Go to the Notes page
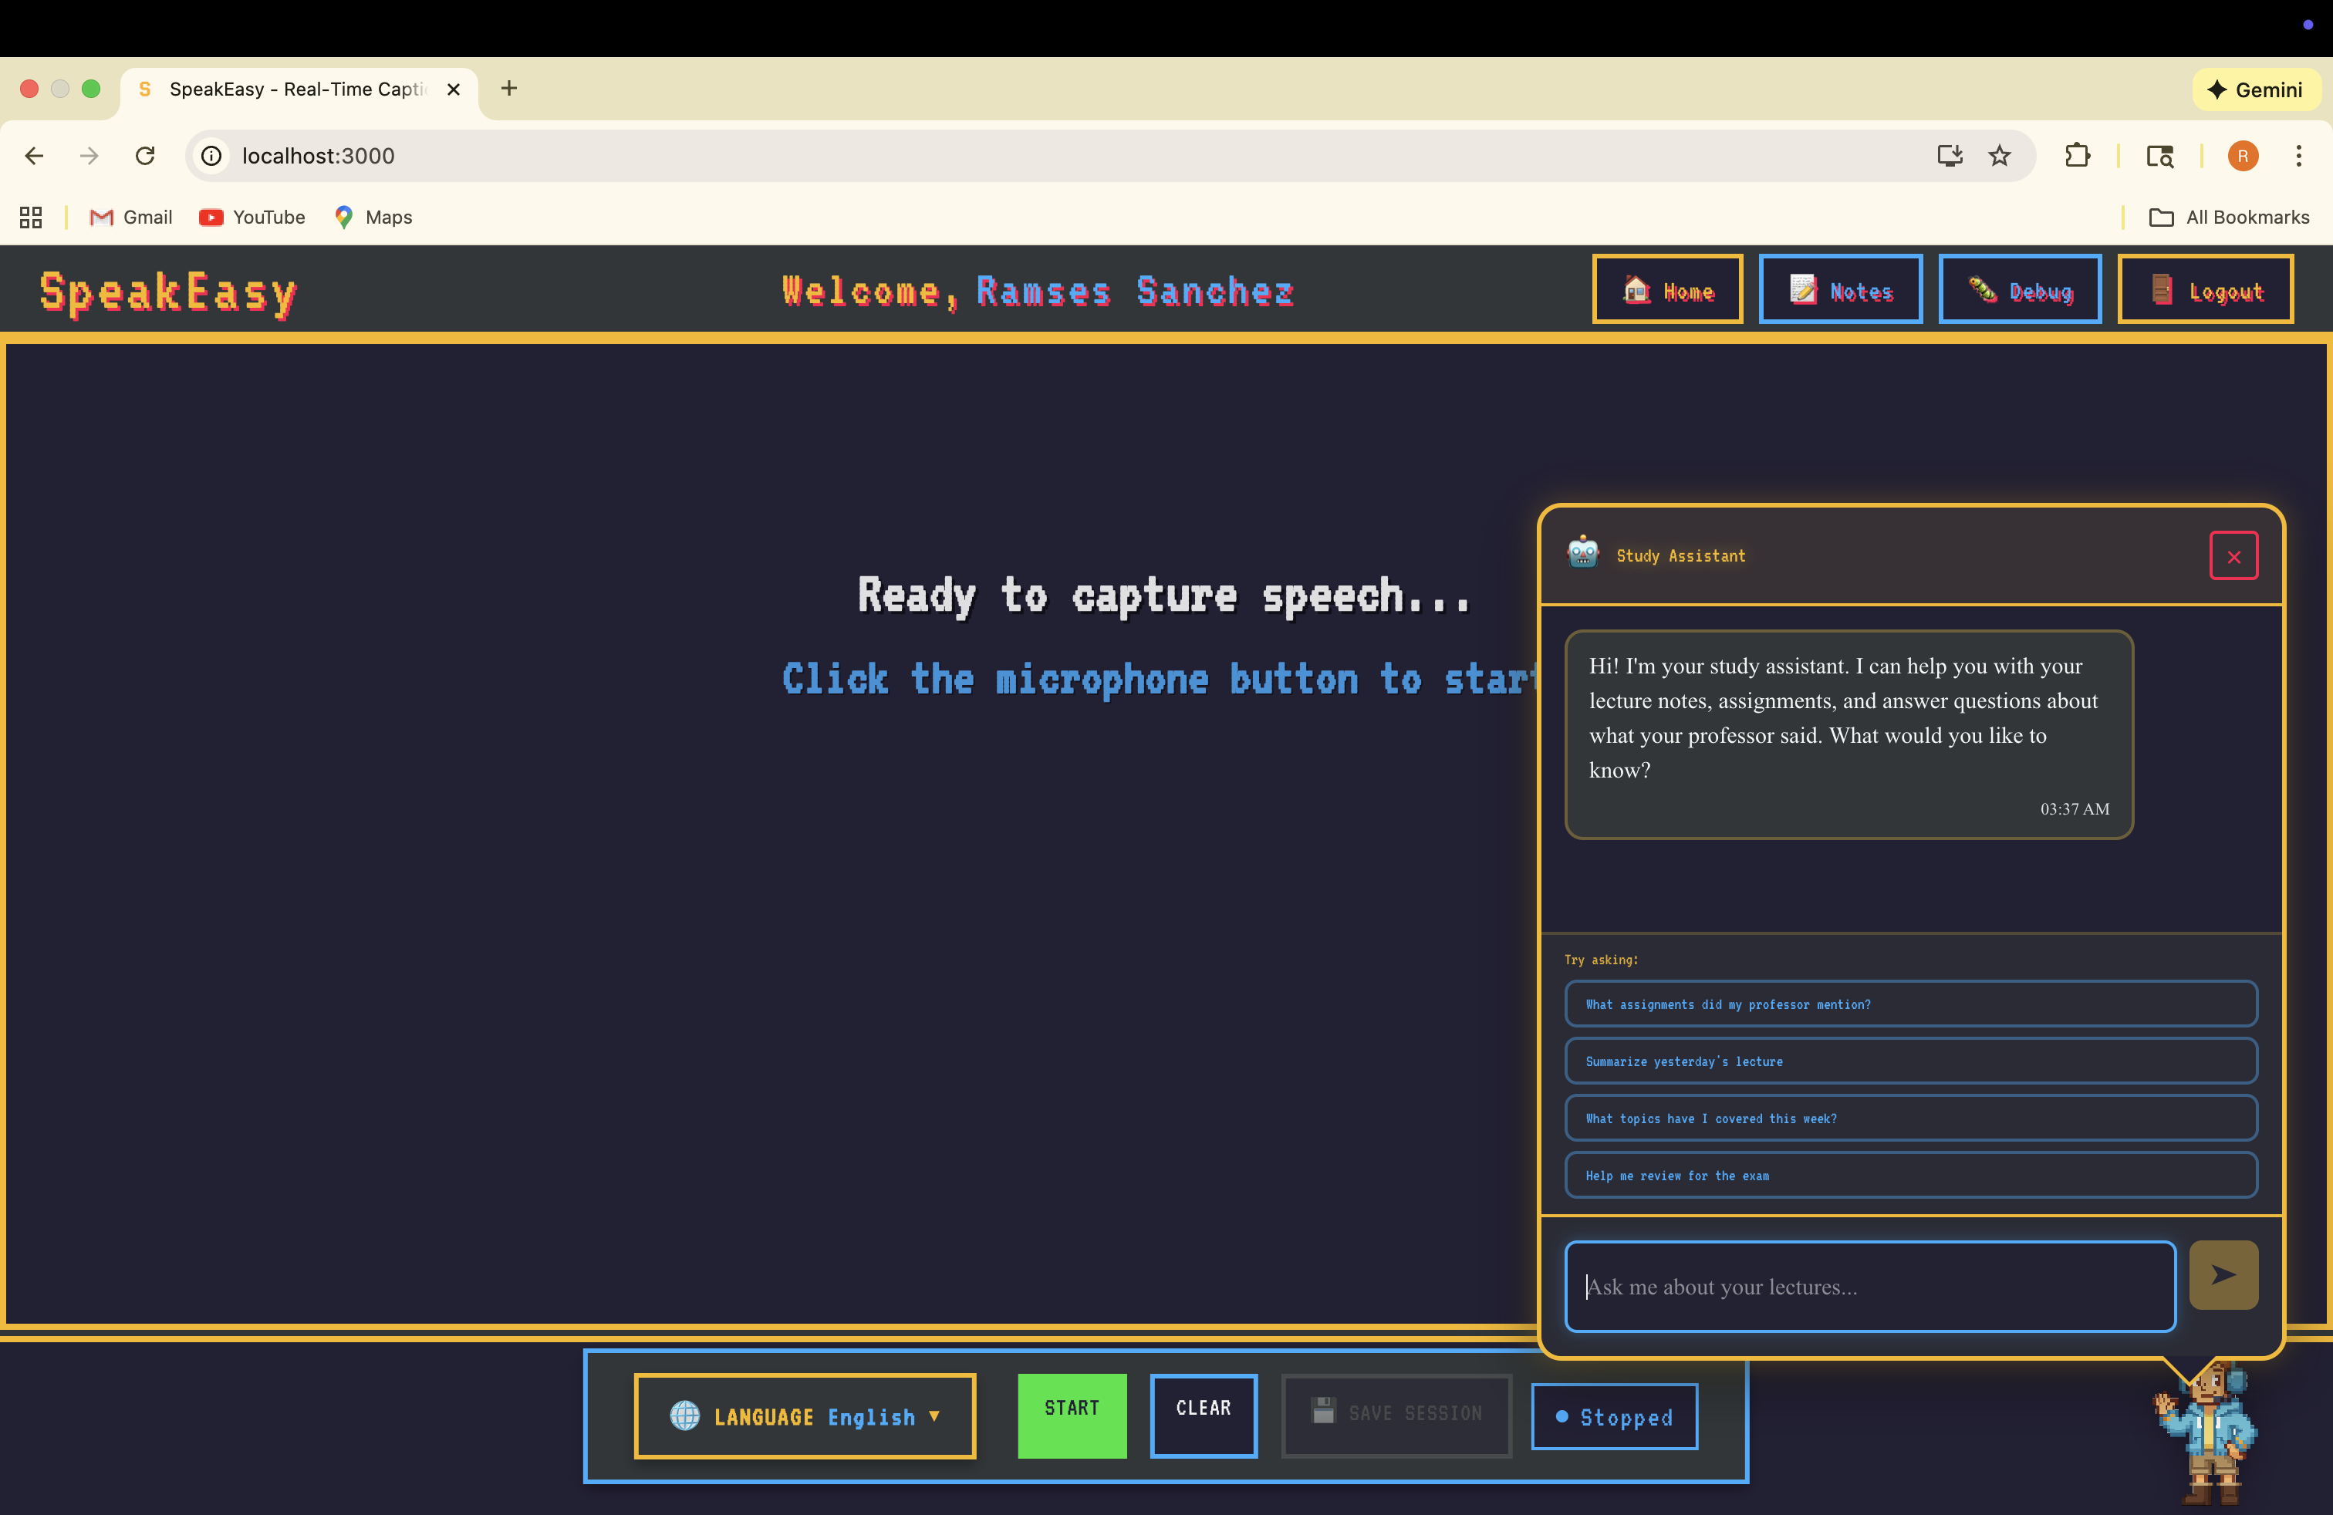 pyautogui.click(x=1840, y=290)
